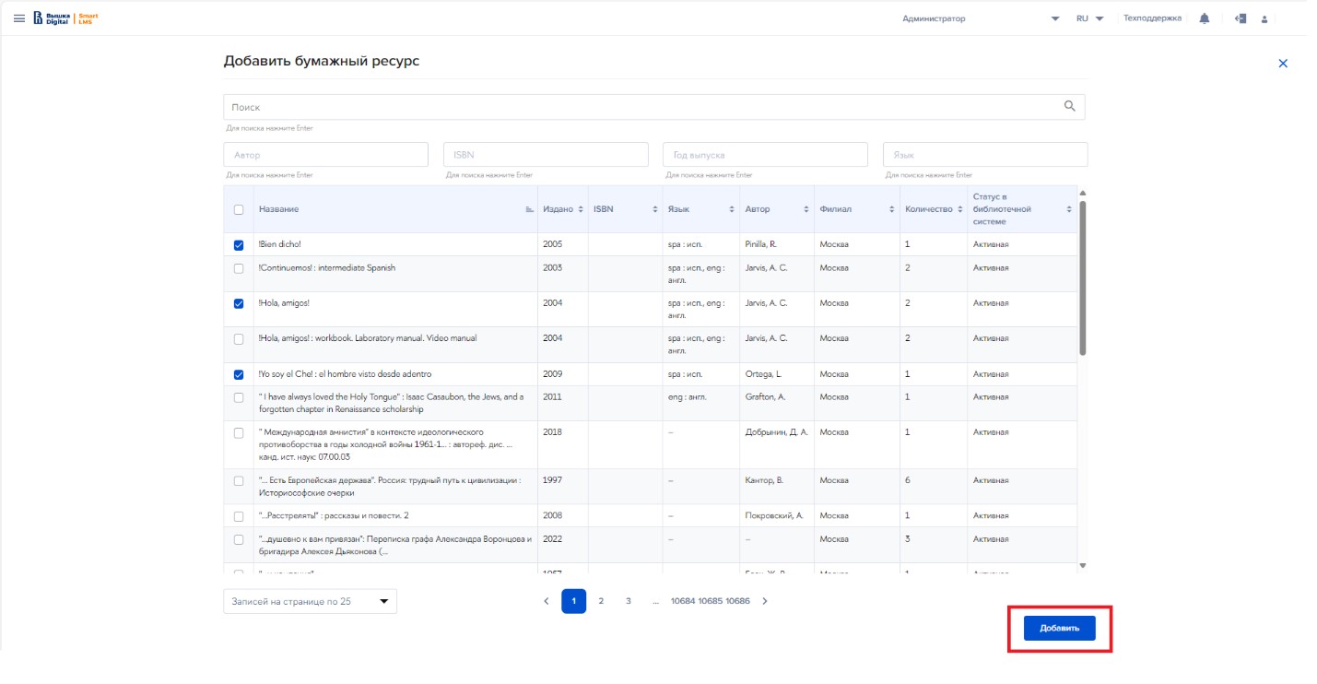Click the logout icon in header
This screenshot has width=1317, height=684.
click(x=1241, y=18)
